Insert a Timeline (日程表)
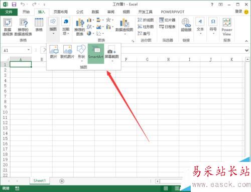Viewport: 251px width, 192px height. (167, 27)
